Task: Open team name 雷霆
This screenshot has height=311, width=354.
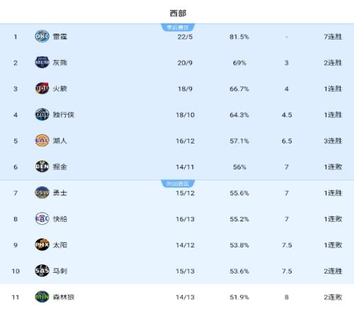Action: coord(60,37)
